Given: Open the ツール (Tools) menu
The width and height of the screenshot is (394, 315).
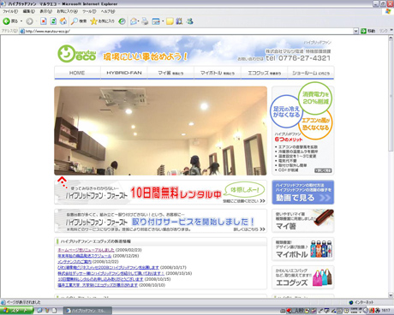Looking at the screenshot, I should pyautogui.click(x=89, y=11).
